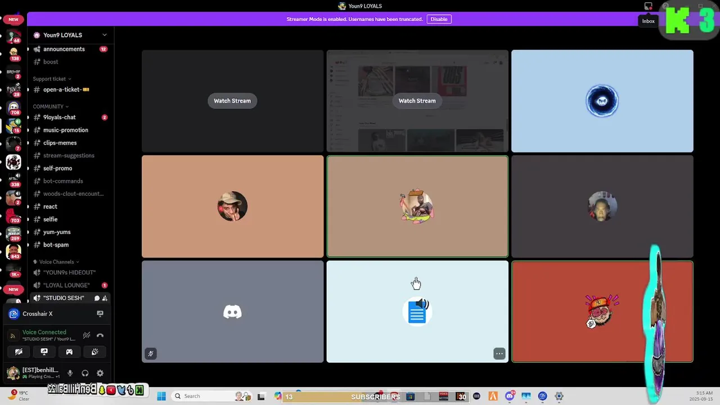The width and height of the screenshot is (720, 405).
Task: Collapse the Support ticket category
Action: click(x=52, y=79)
